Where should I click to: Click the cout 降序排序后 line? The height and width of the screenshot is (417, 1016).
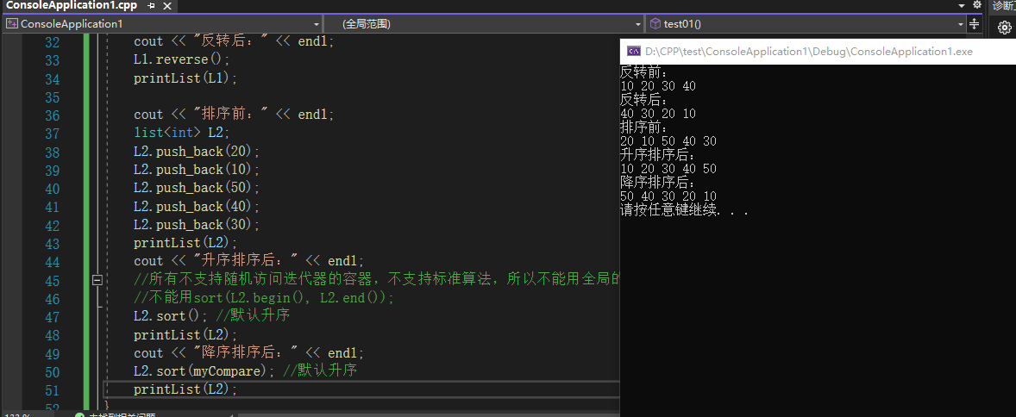[x=249, y=353]
